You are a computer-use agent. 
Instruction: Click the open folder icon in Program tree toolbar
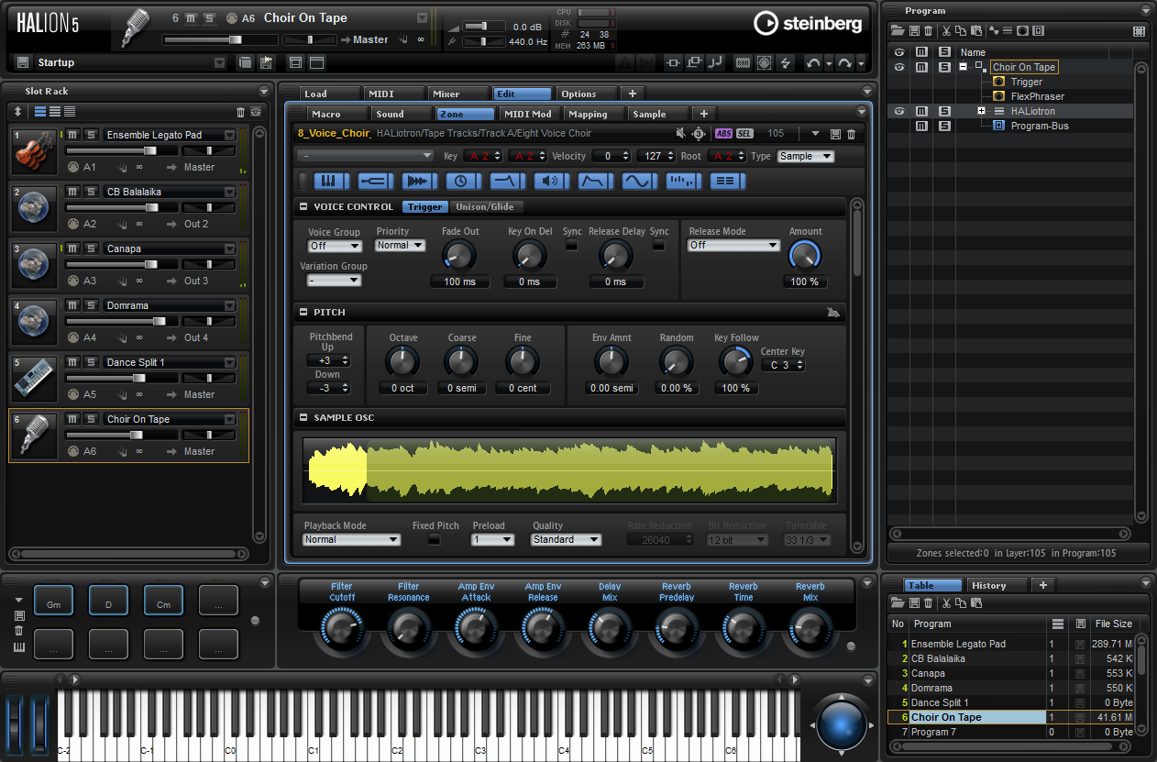click(897, 31)
